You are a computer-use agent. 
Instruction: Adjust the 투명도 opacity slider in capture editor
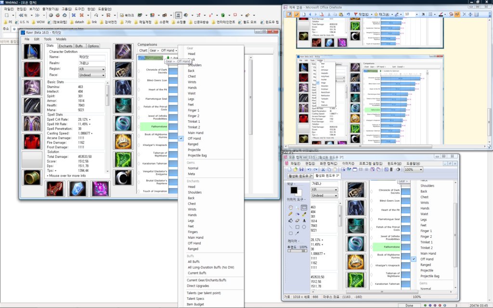coord(297,251)
